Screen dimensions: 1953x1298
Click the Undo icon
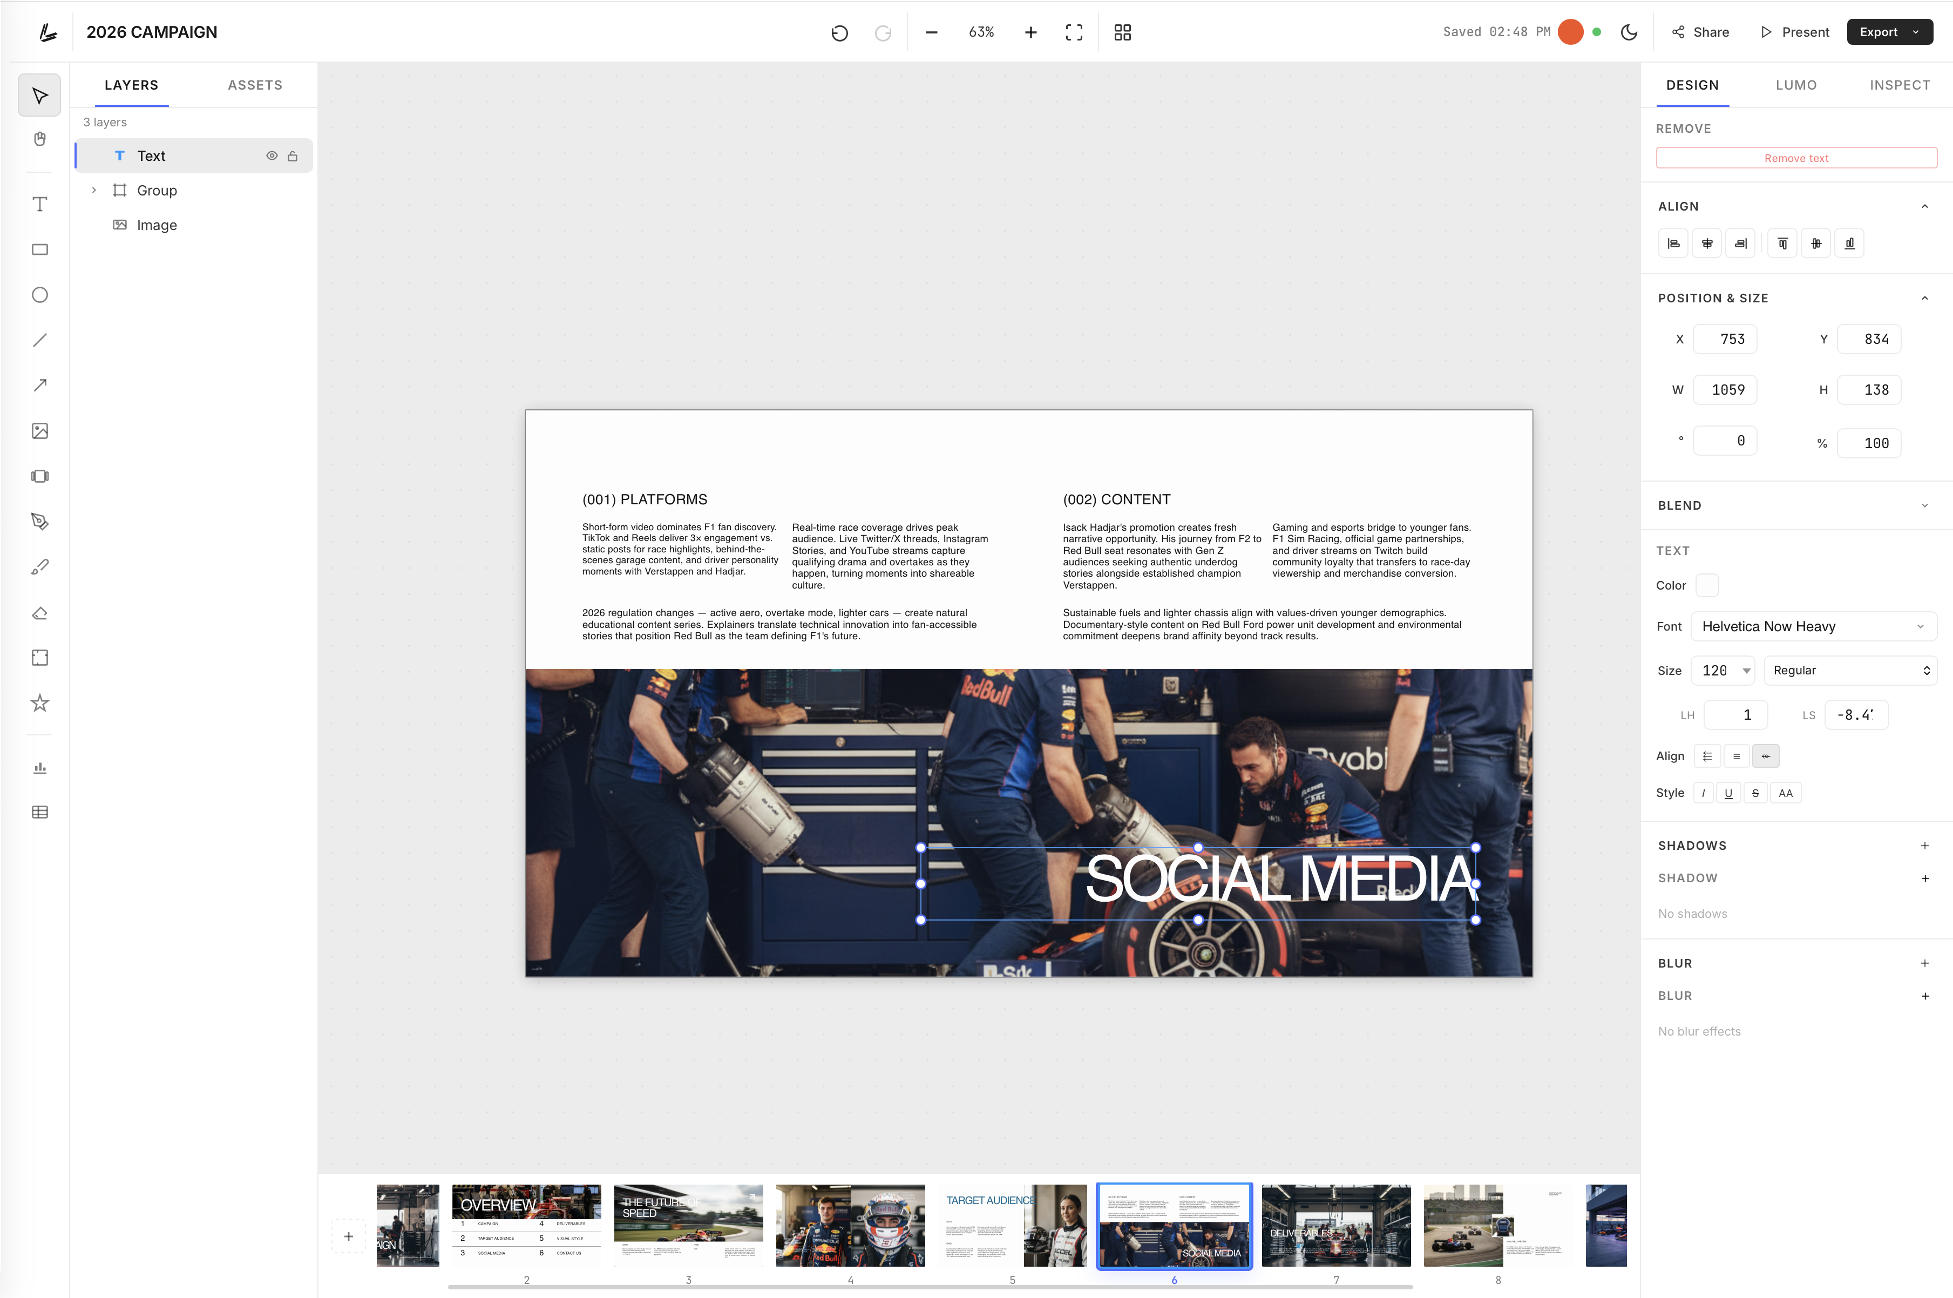click(839, 32)
